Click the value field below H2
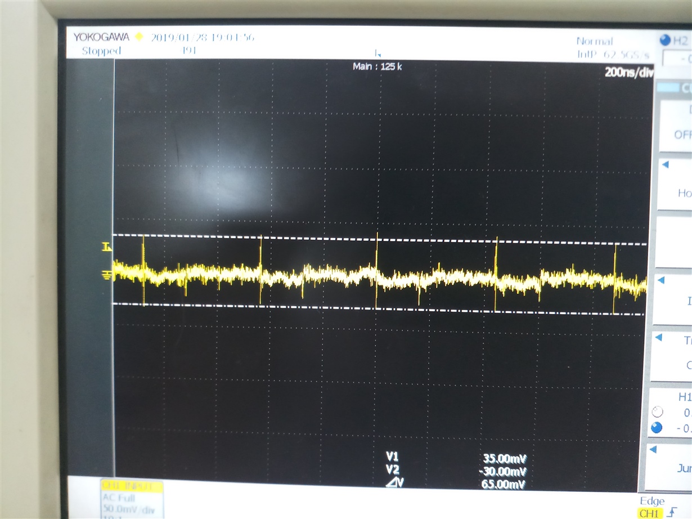Image resolution: width=692 pixels, height=519 pixels. coord(677,58)
